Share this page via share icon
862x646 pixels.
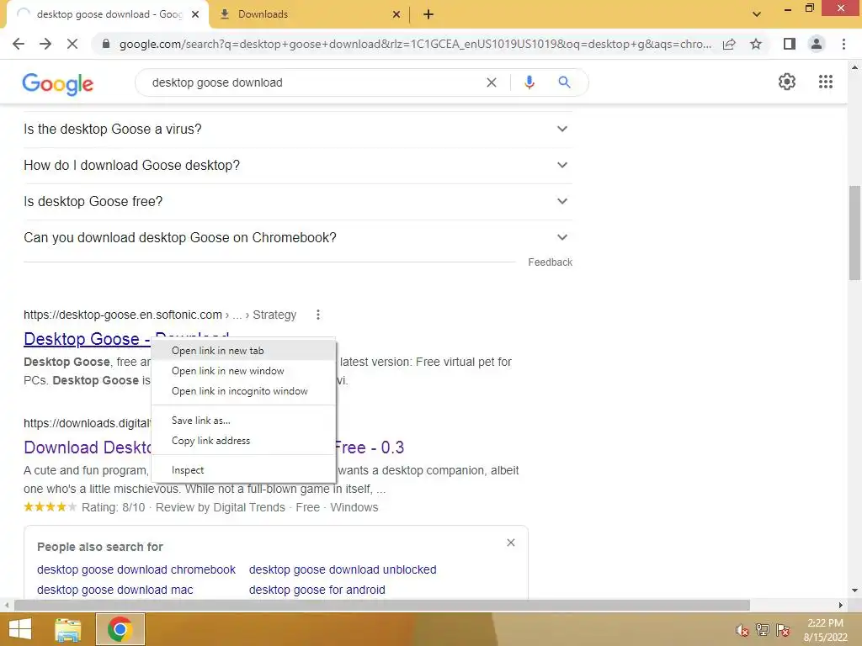[729, 44]
